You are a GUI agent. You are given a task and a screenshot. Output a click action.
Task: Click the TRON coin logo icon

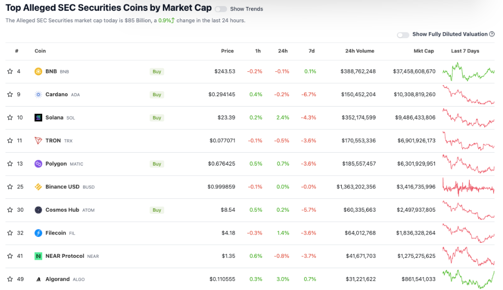coord(38,141)
